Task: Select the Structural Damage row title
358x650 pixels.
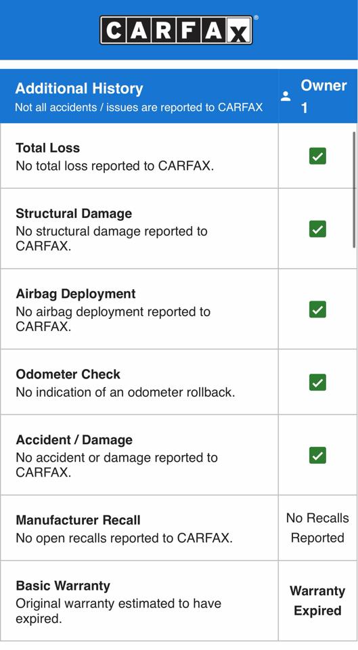Action: pos(74,213)
